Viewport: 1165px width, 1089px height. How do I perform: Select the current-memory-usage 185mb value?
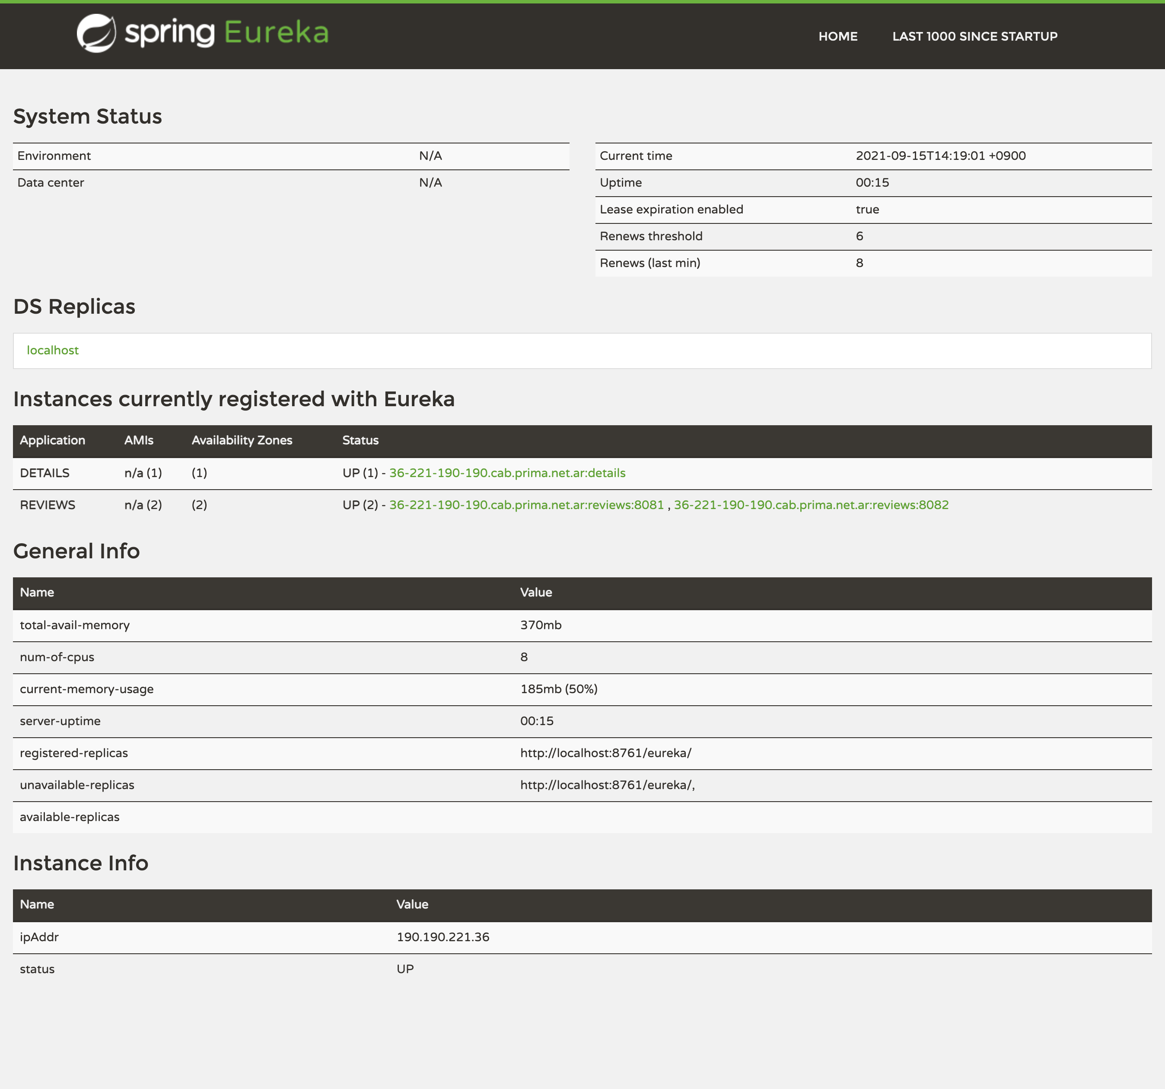click(x=559, y=689)
